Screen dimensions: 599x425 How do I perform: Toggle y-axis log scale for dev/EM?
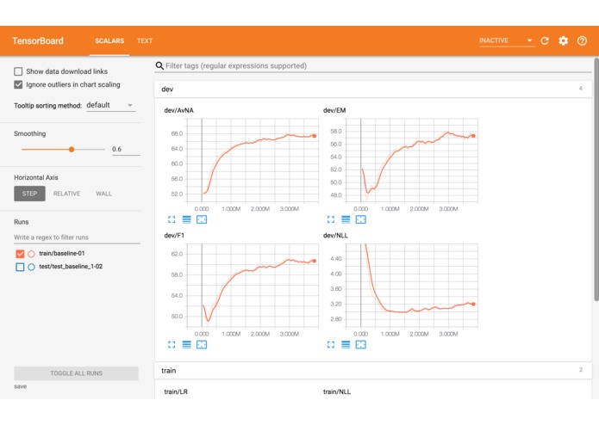tap(346, 219)
